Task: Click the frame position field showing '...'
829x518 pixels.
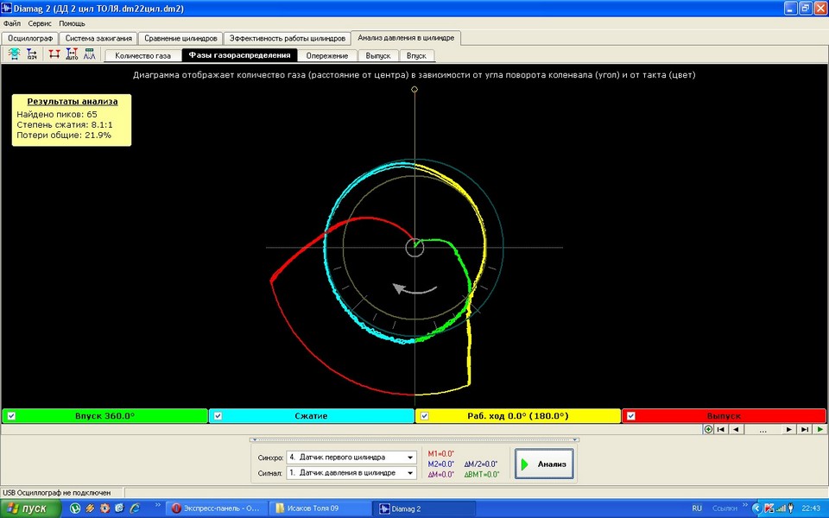Action: (x=763, y=430)
